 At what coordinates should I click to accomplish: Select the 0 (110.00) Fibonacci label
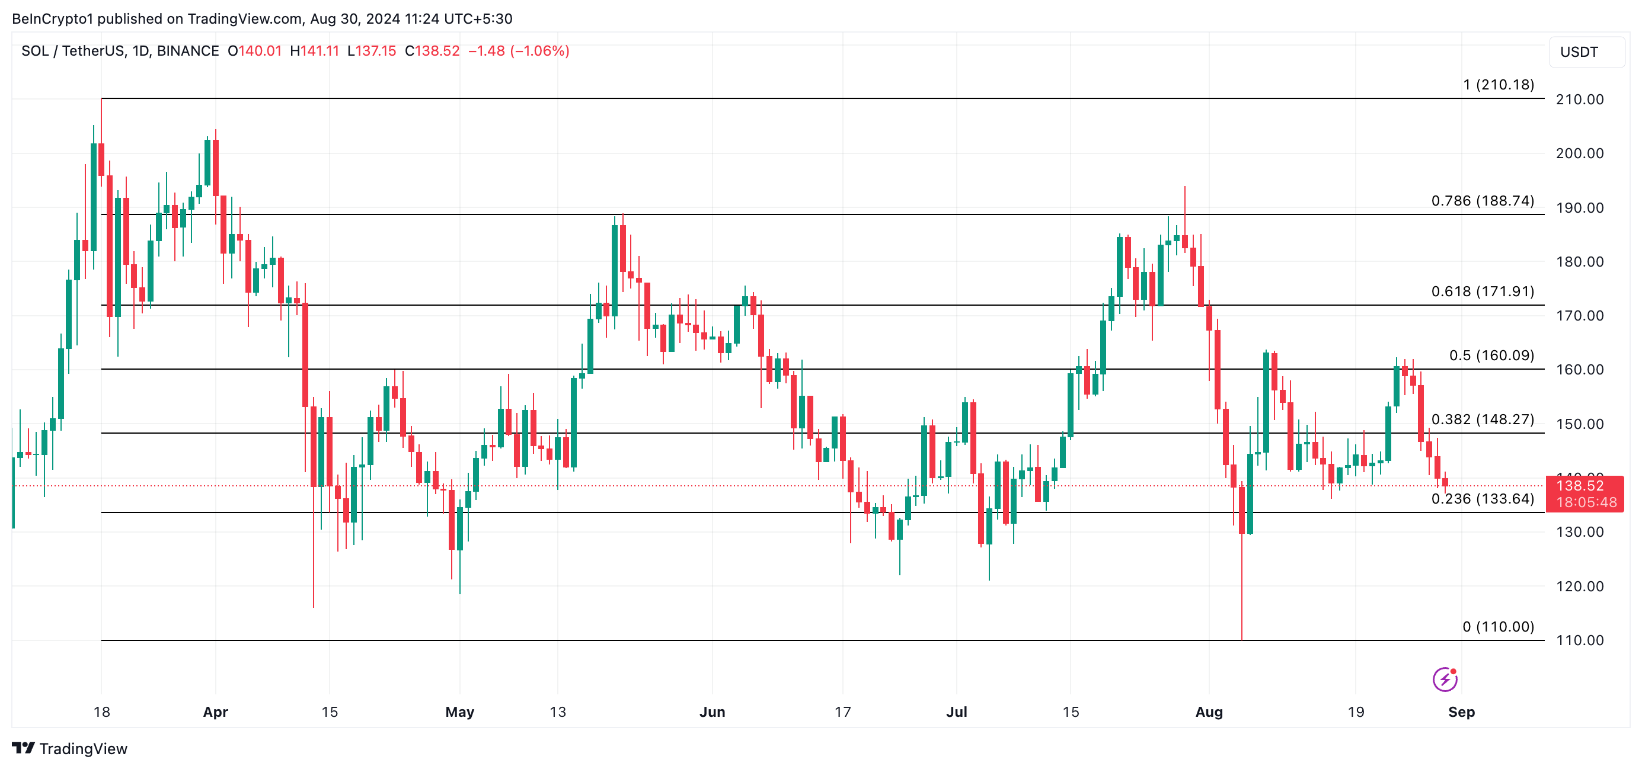(x=1498, y=626)
